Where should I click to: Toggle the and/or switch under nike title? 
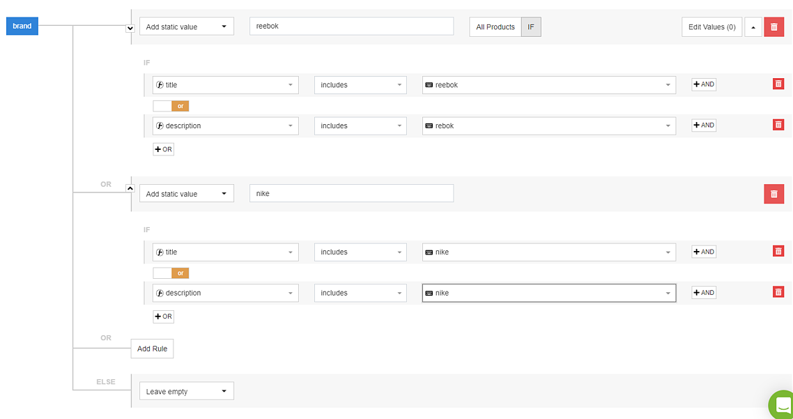tap(171, 273)
